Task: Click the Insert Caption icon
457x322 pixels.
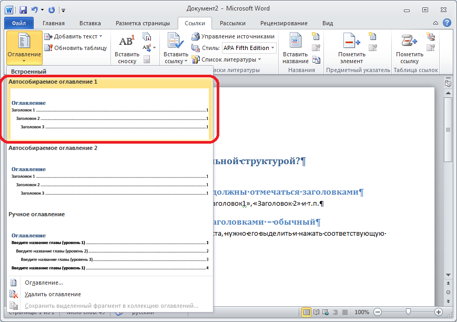Action: pyautogui.click(x=295, y=42)
